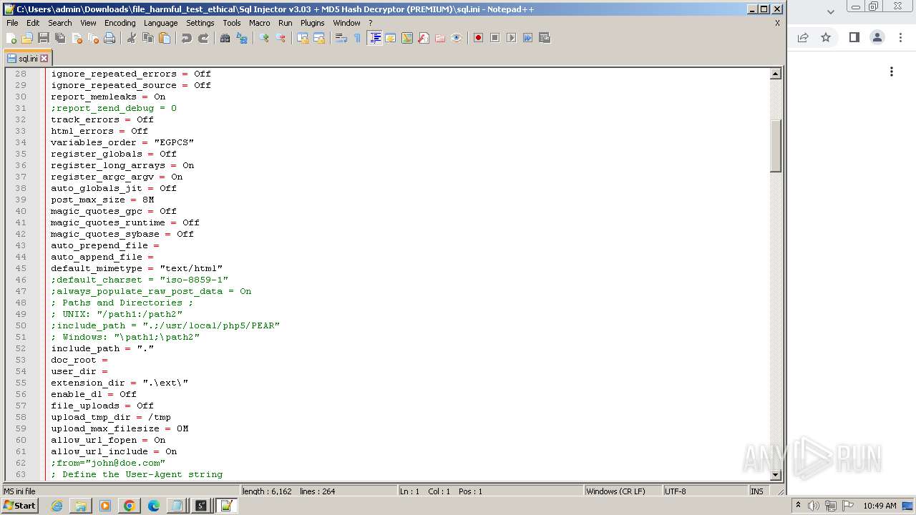Open the Tools menu
916x515 pixels.
pyautogui.click(x=231, y=23)
